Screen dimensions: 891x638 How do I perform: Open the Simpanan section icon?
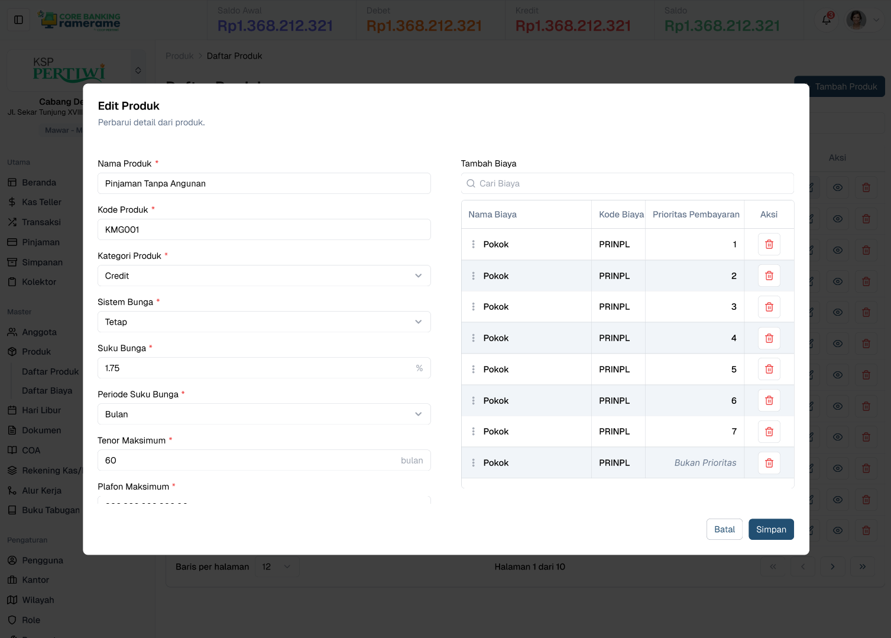12,262
